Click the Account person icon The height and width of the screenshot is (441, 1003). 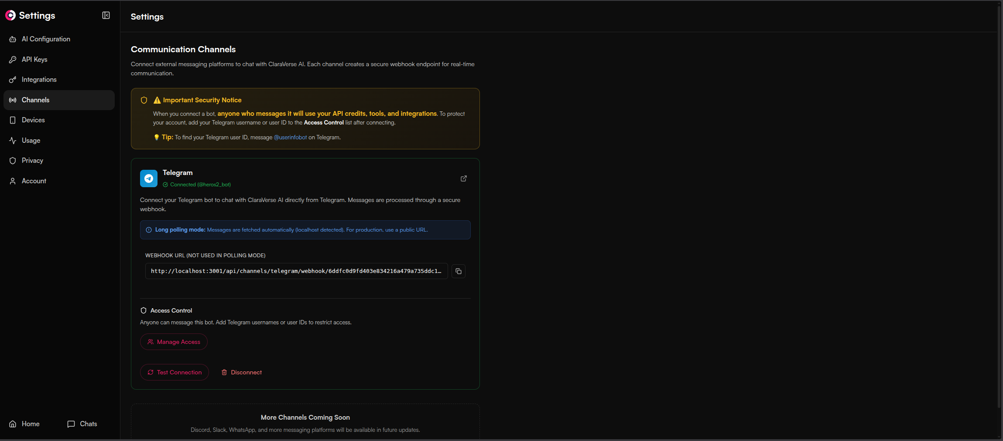pyautogui.click(x=13, y=181)
